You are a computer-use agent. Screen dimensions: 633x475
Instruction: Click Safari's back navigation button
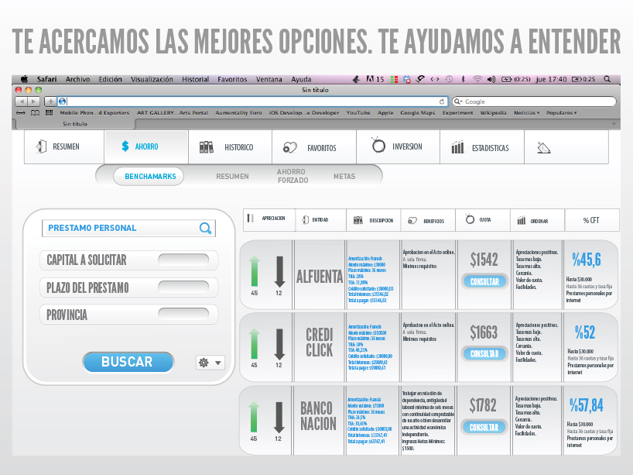click(x=22, y=102)
